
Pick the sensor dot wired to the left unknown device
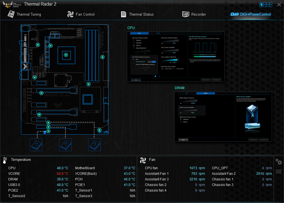[48, 131]
